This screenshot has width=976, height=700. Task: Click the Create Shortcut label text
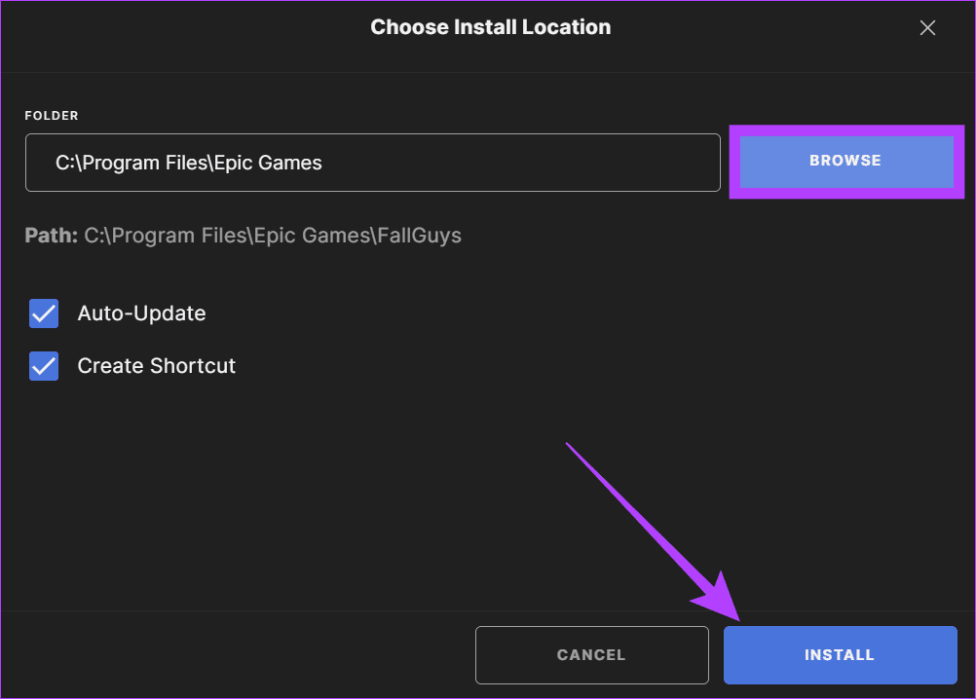[x=156, y=366]
